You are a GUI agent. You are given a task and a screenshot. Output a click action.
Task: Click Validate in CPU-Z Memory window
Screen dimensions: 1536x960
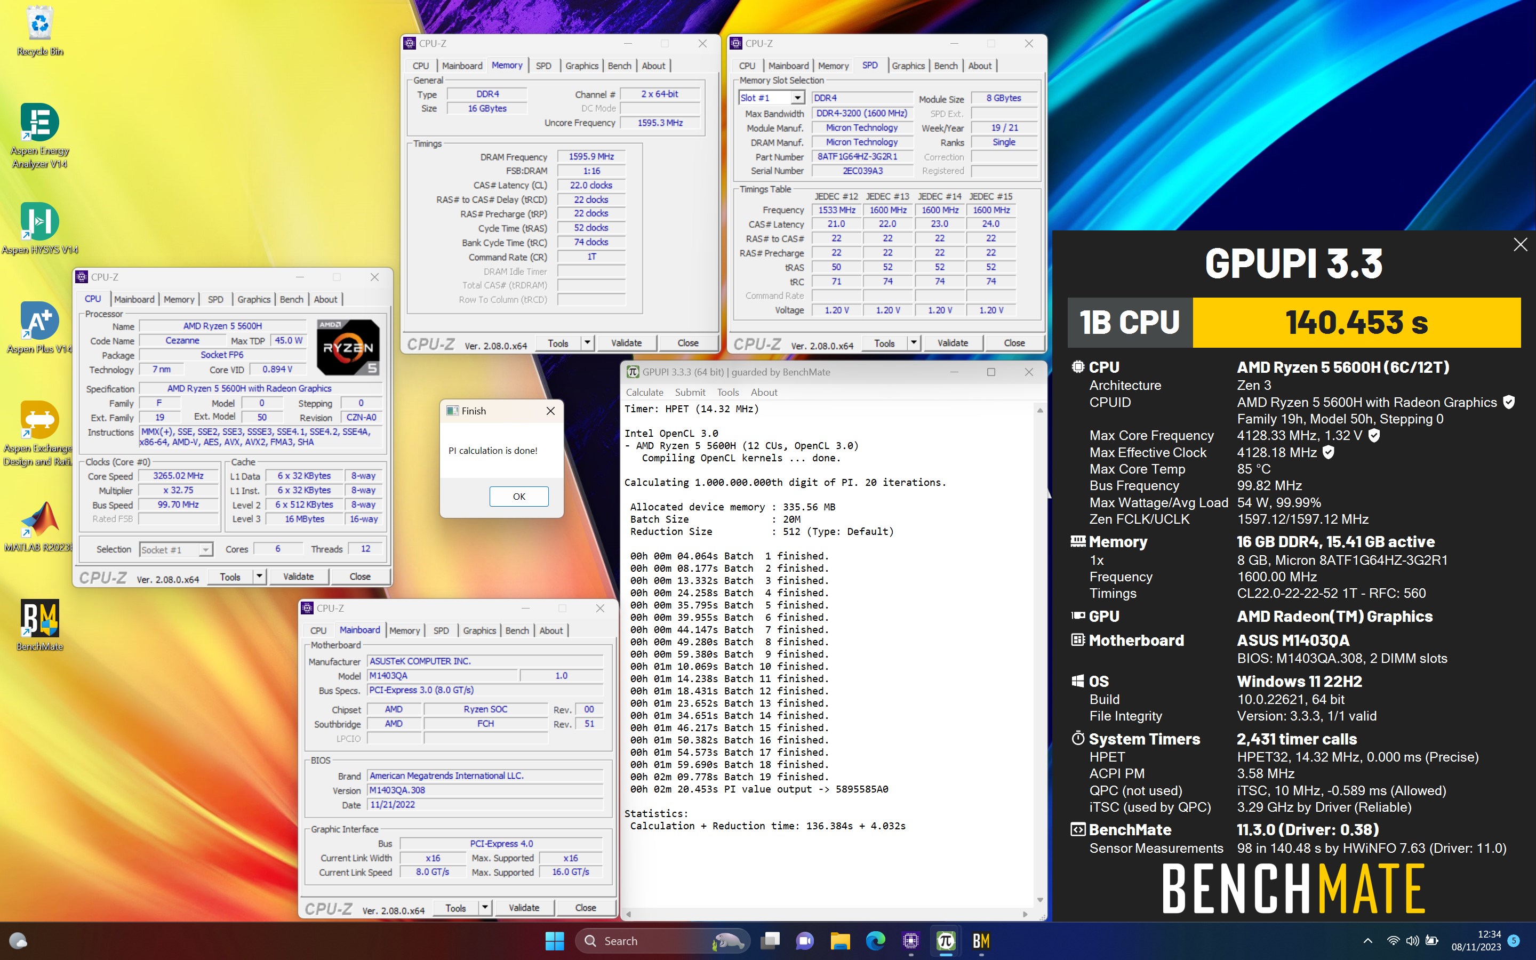(626, 343)
